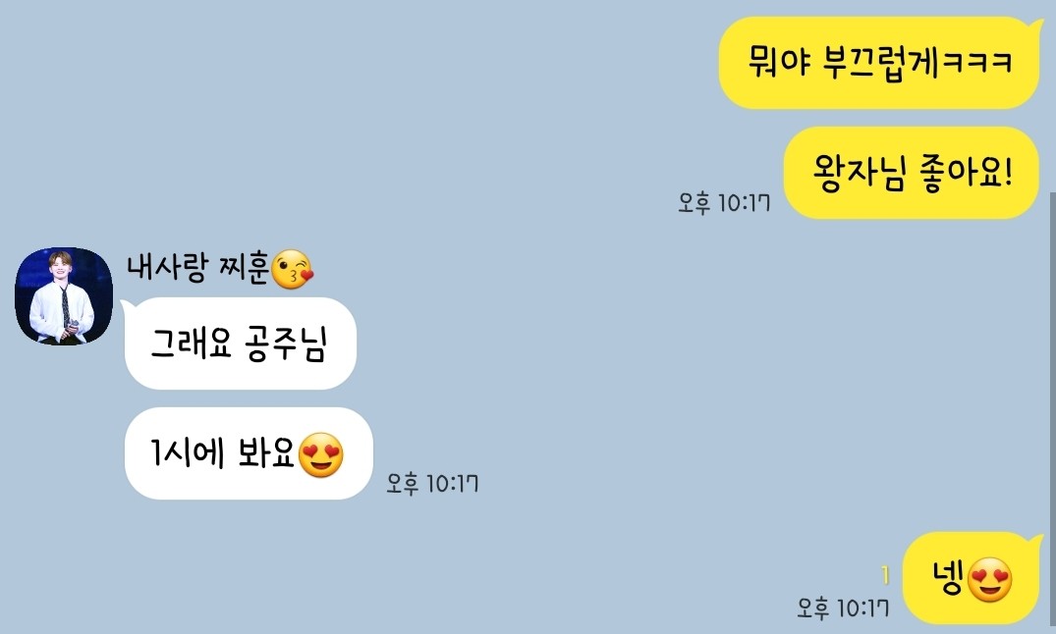
Task: Select the 왕자님 좋아요! message bubble
Action: 912,173
